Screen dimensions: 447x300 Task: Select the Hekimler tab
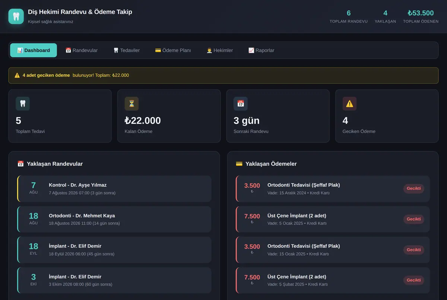click(x=220, y=50)
